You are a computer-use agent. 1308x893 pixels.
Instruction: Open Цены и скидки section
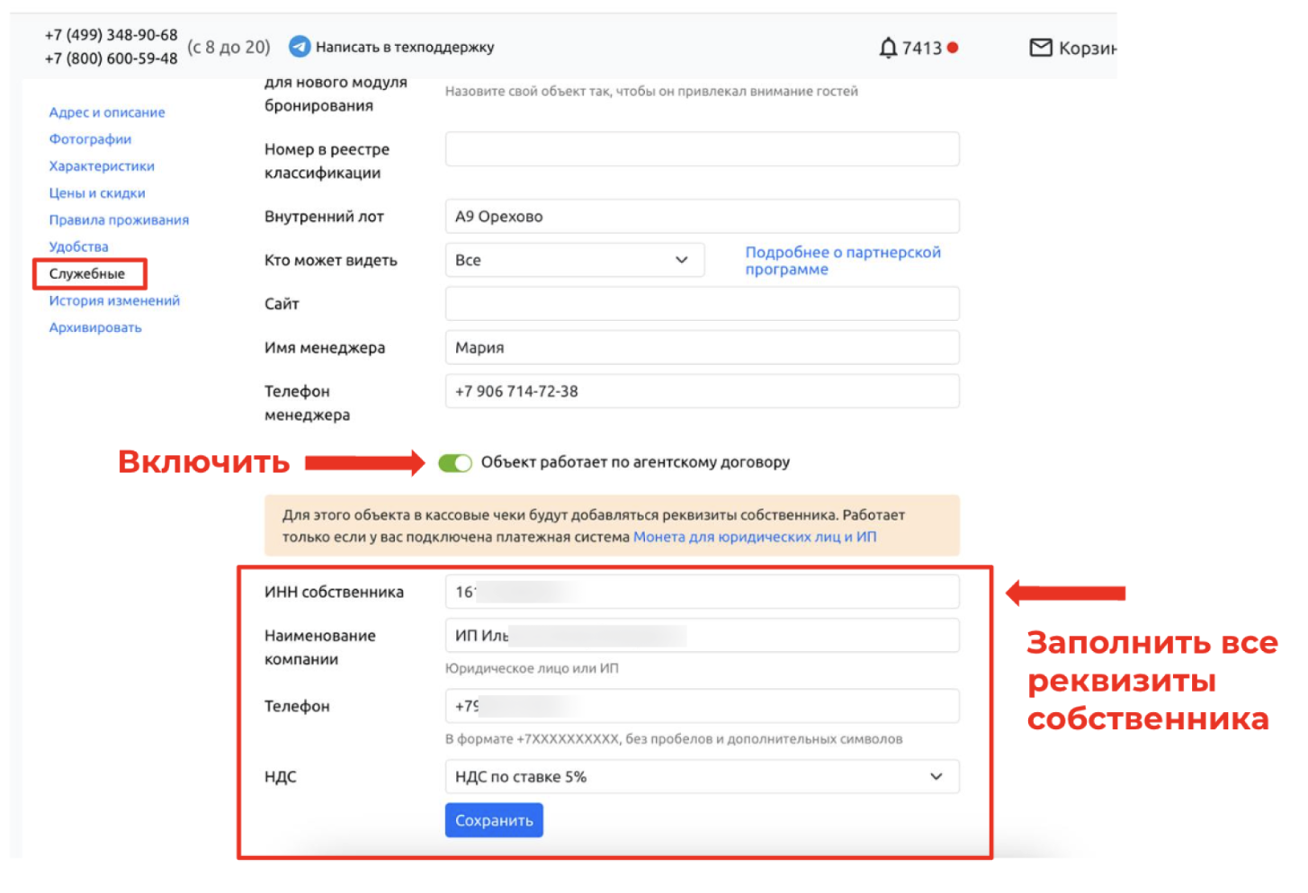[97, 193]
